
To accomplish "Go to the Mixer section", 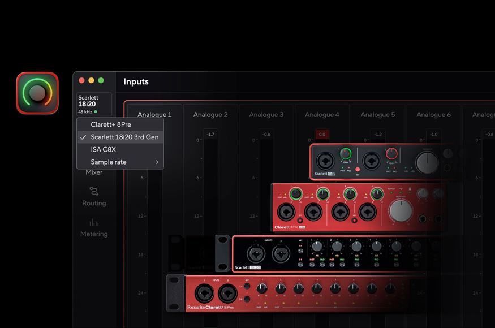I will [94, 172].
